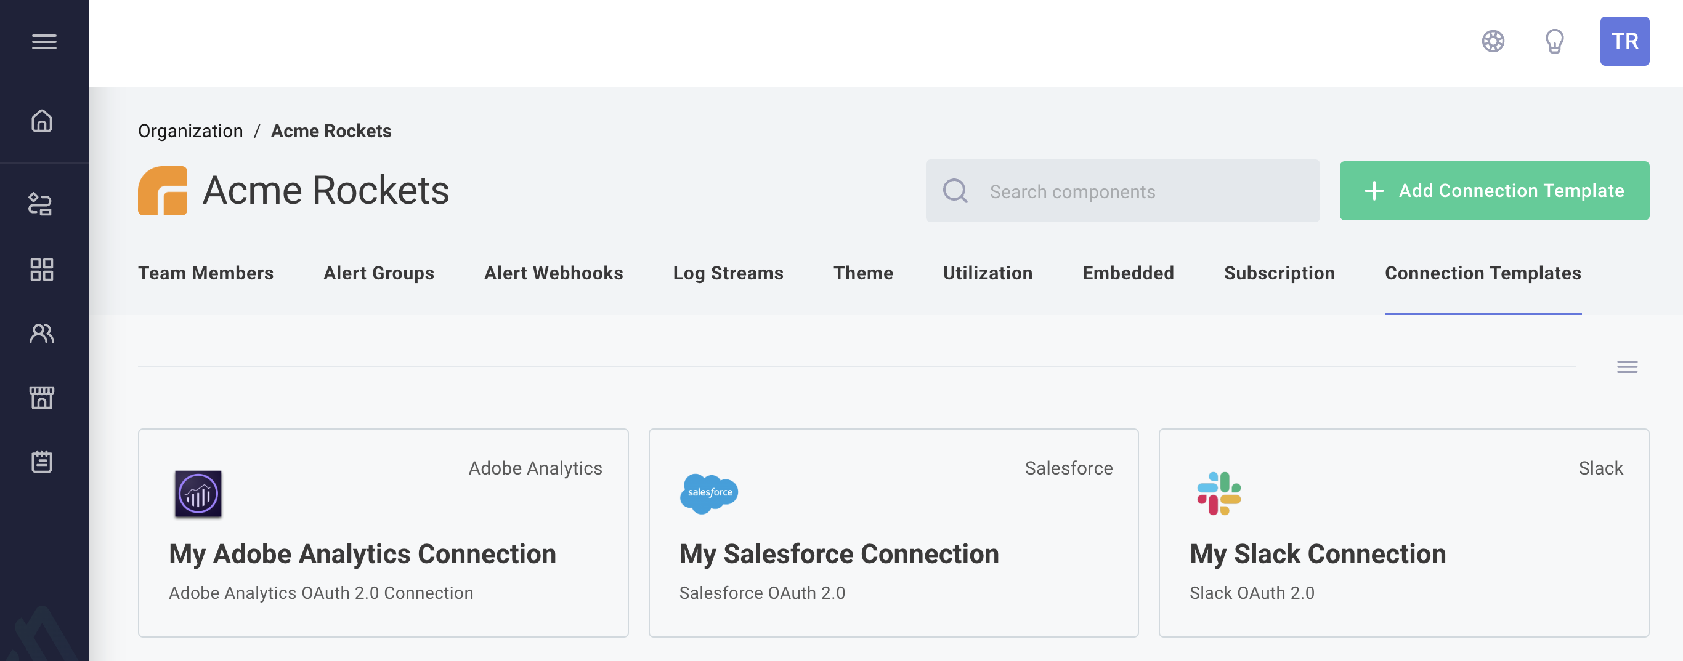Open the TR user avatar menu
The width and height of the screenshot is (1683, 661).
pos(1624,41)
